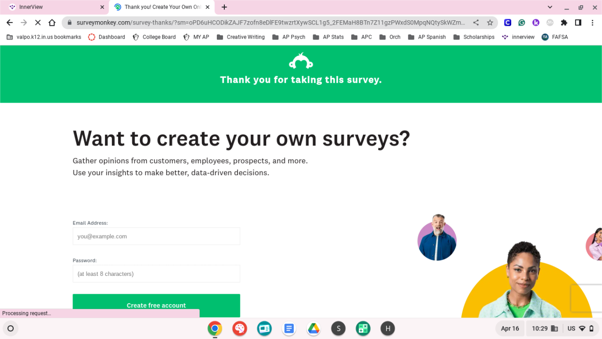This screenshot has width=602, height=339.
Task: Open the Grammarly extension
Action: pyautogui.click(x=522, y=23)
